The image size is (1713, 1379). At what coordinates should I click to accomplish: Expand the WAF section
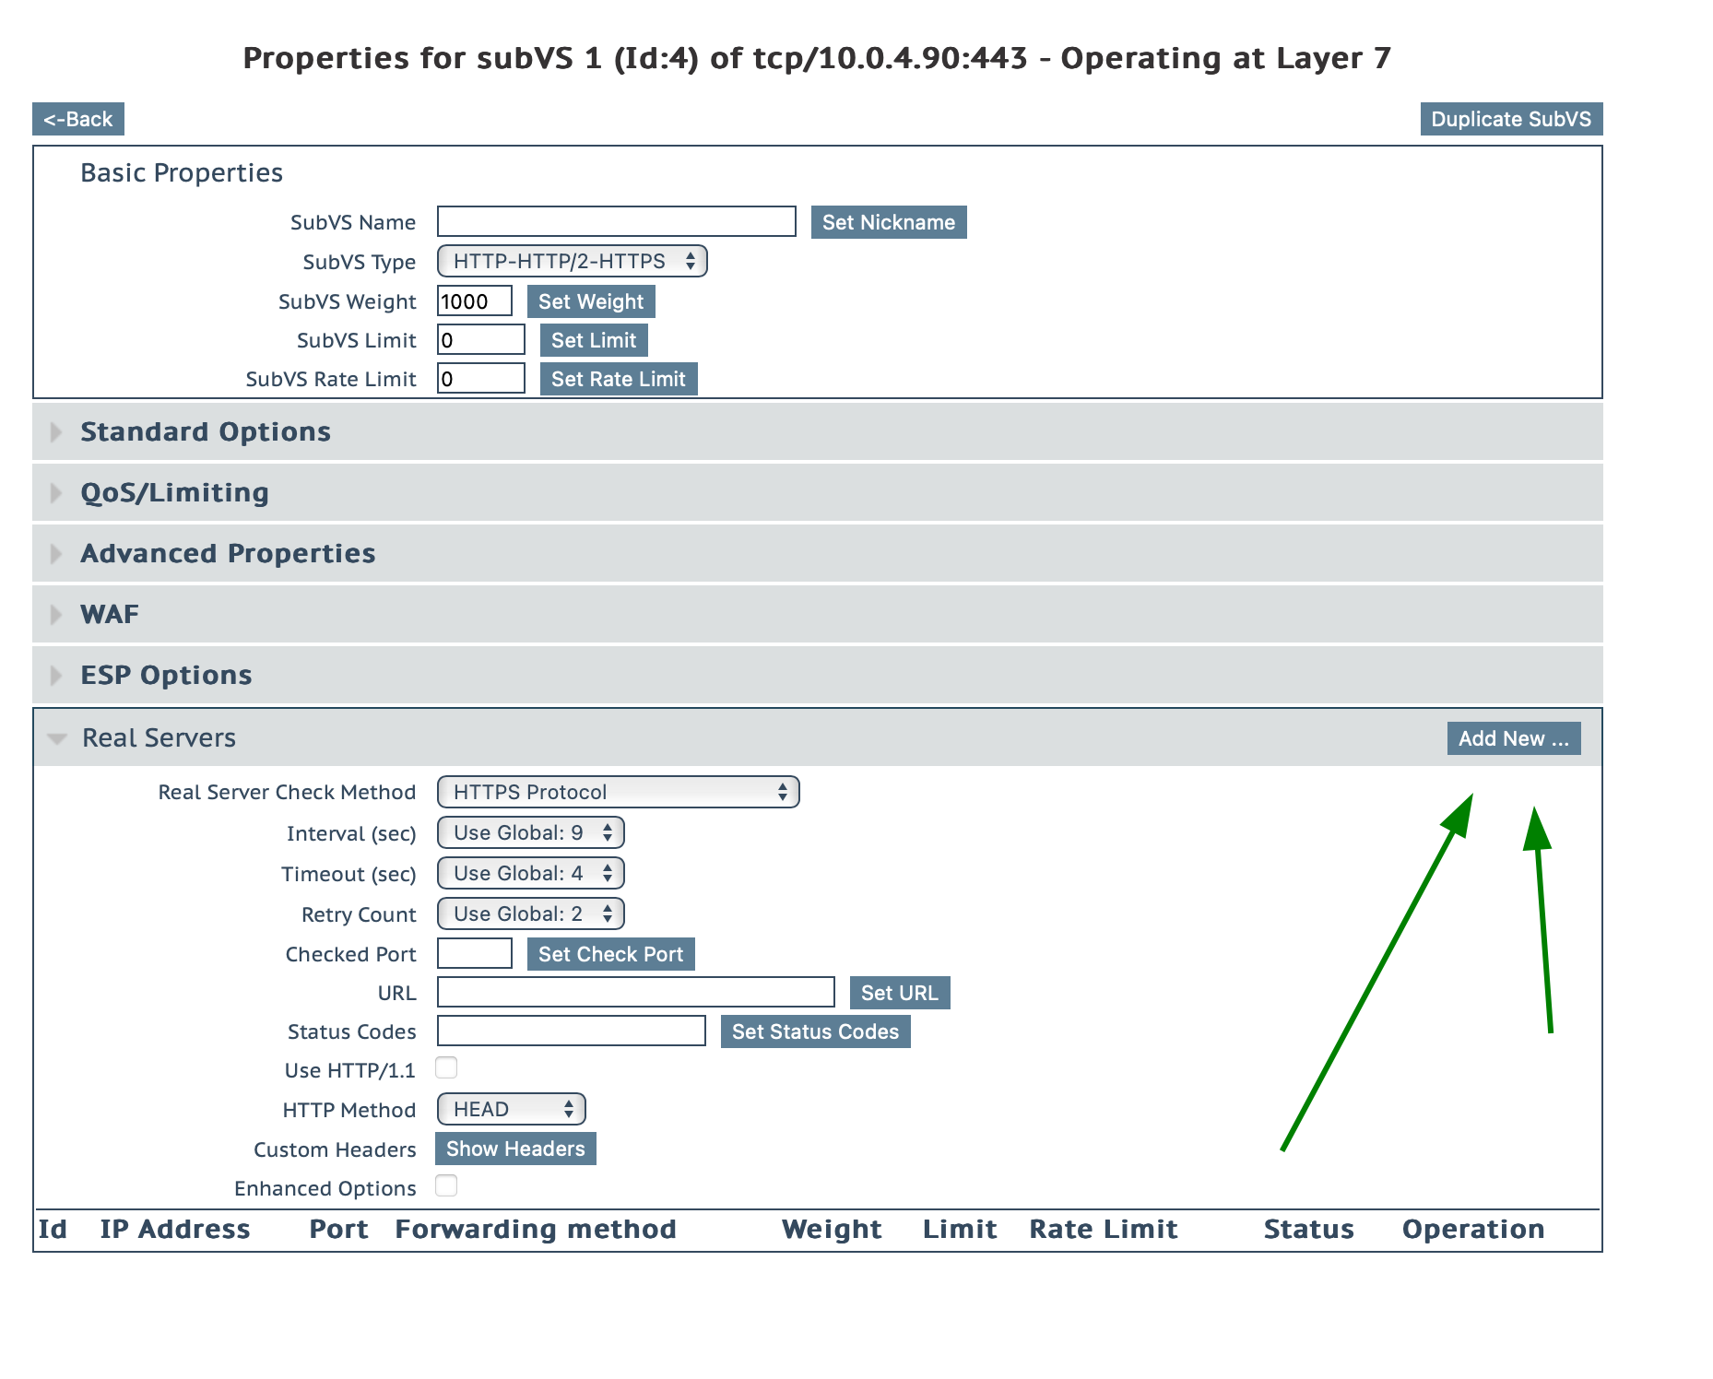click(109, 615)
